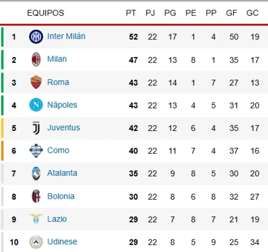Click the Bolonia club crest
This screenshot has height=252, width=268.
(36, 196)
